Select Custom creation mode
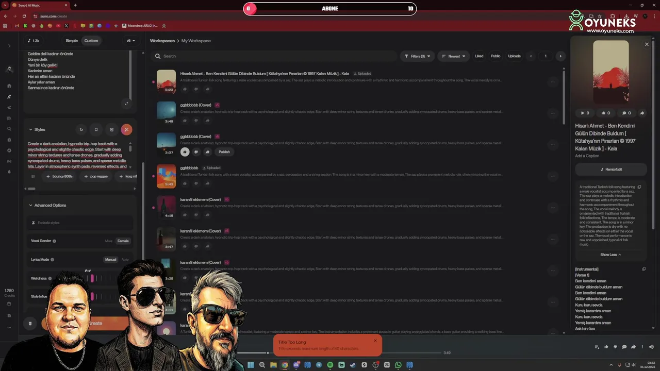The image size is (660, 371). [x=91, y=41]
